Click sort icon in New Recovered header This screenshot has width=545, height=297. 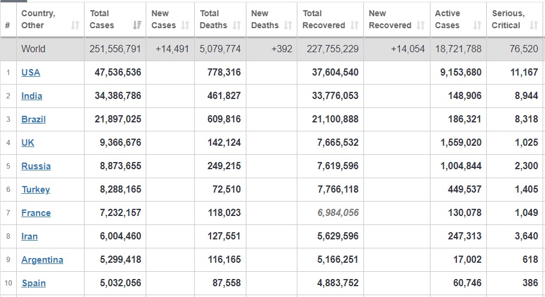(x=420, y=25)
